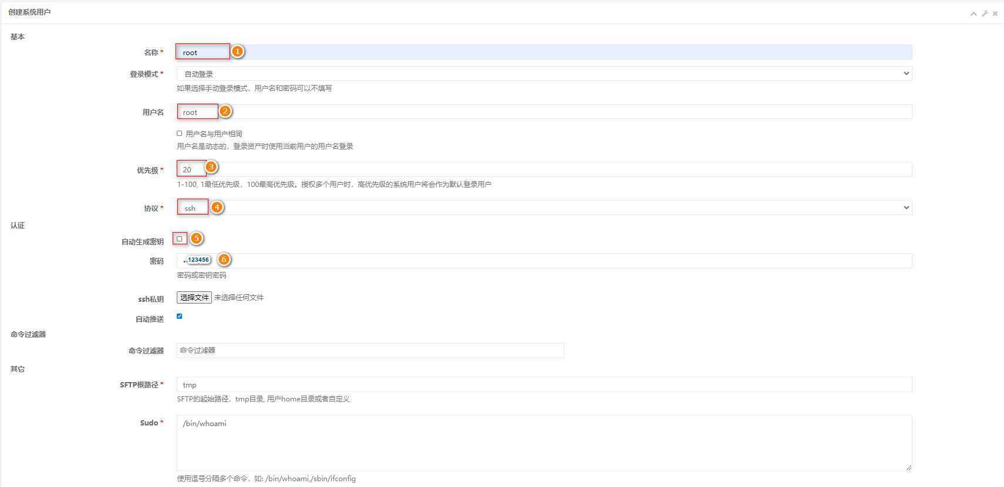This screenshot has width=1004, height=487.
Task: Click the 使用逗号分隔多个命令 hint text
Action: pyautogui.click(x=266, y=479)
